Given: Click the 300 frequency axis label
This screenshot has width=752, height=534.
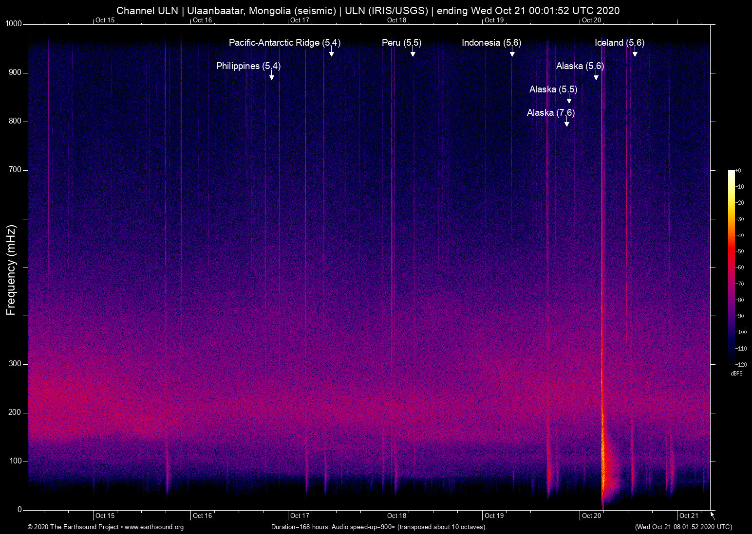Looking at the screenshot, I should (x=16, y=364).
